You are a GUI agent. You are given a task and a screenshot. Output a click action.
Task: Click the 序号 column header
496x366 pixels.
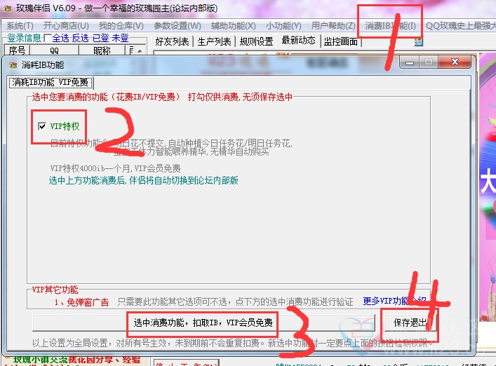click(x=17, y=50)
